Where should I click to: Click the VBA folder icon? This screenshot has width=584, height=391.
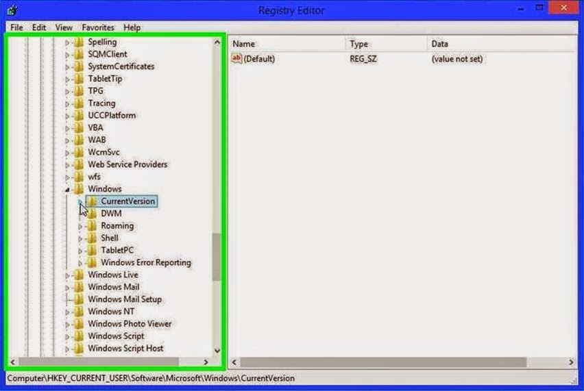pos(79,128)
